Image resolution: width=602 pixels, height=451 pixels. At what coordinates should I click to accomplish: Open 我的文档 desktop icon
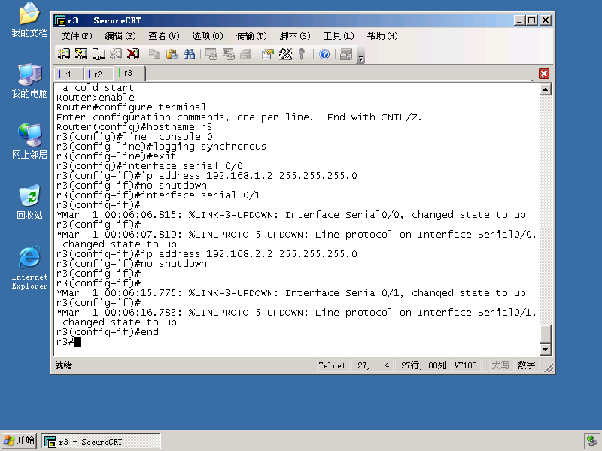(x=29, y=20)
